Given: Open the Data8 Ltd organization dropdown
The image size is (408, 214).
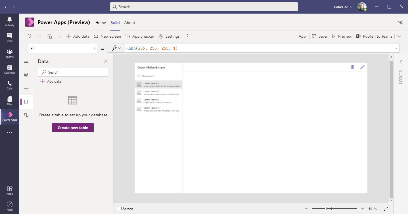Looking at the screenshot, I should point(343,7).
